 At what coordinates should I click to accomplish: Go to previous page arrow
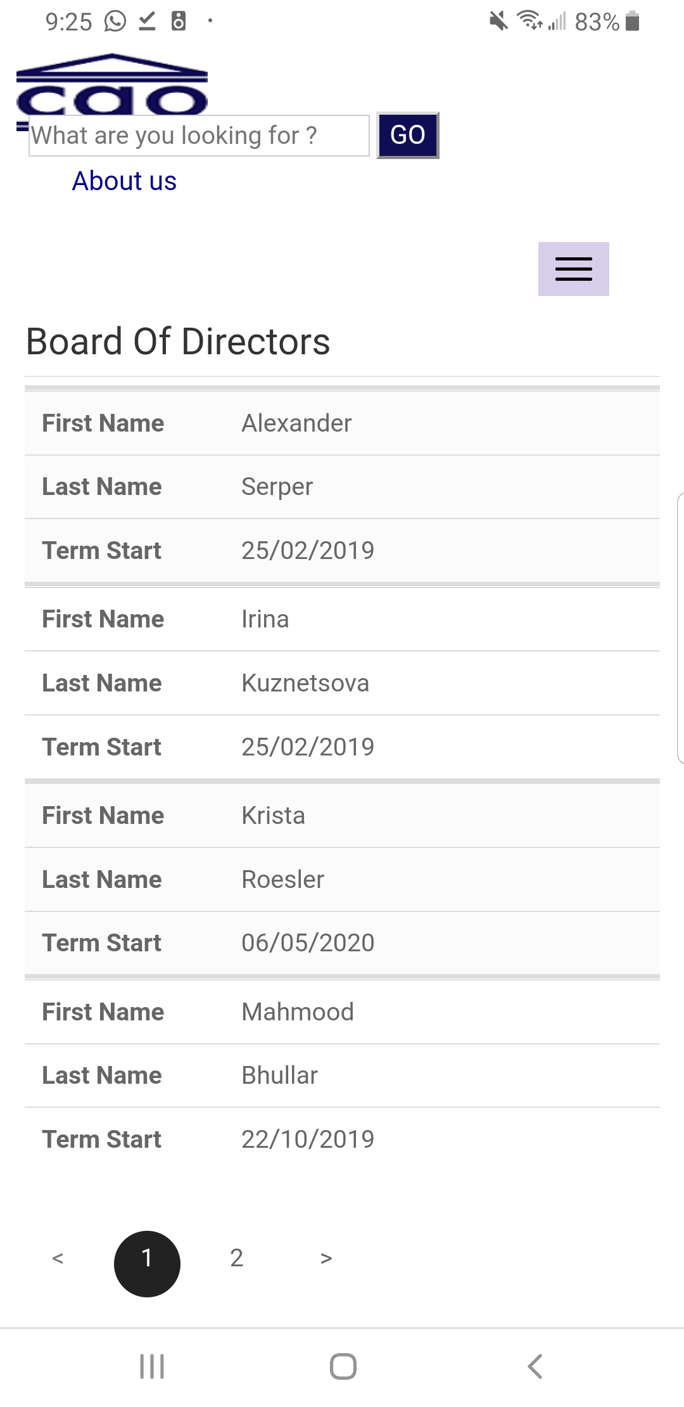click(x=58, y=1258)
